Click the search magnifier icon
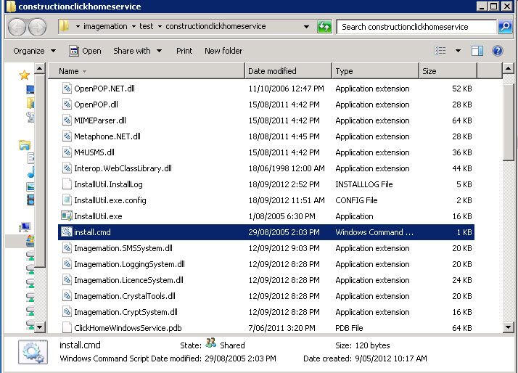This screenshot has height=373, width=518. click(x=505, y=27)
